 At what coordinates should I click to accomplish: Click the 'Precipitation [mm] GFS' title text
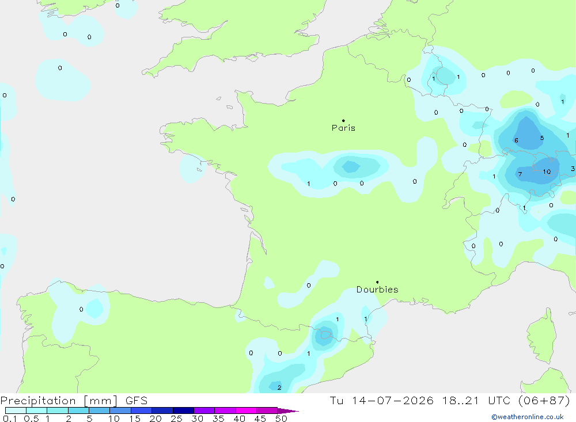[74, 401]
